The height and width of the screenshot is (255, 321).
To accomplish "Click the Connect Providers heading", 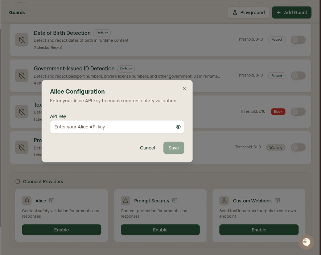I will point(43,181).
